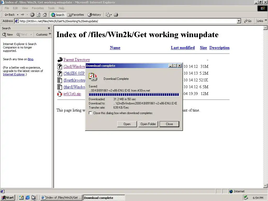Open the Windows Start button
The image size is (268, 201).
pos(8,198)
